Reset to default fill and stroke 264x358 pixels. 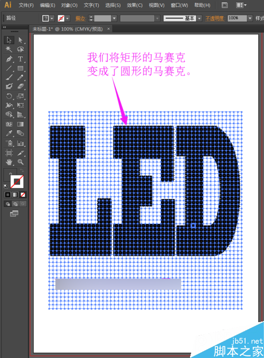[x=5, y=186]
